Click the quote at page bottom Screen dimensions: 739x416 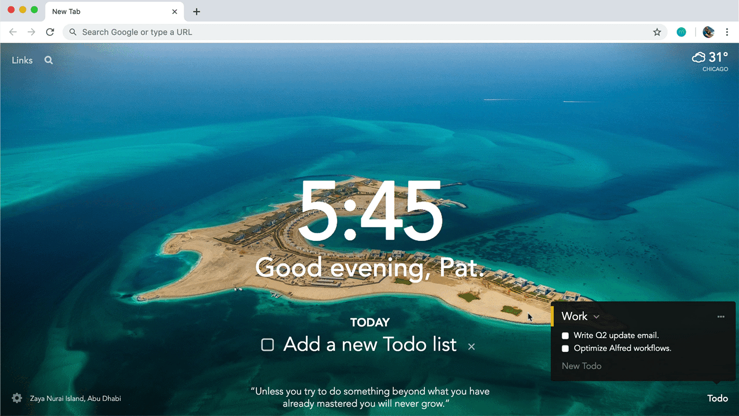point(370,398)
